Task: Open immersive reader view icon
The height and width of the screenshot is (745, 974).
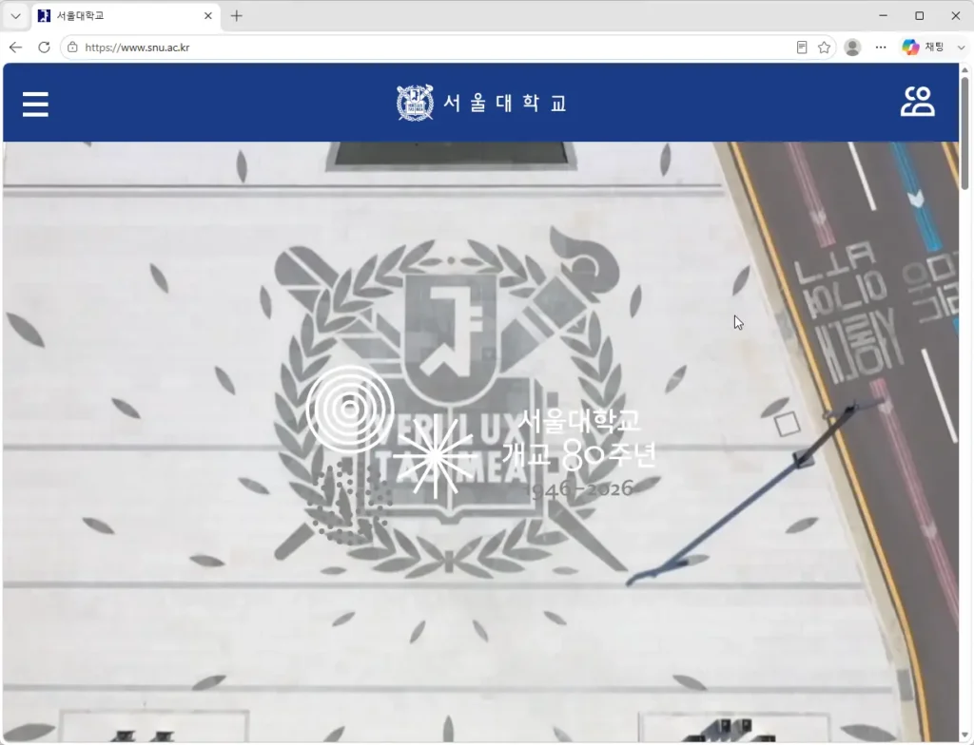Action: click(x=802, y=48)
